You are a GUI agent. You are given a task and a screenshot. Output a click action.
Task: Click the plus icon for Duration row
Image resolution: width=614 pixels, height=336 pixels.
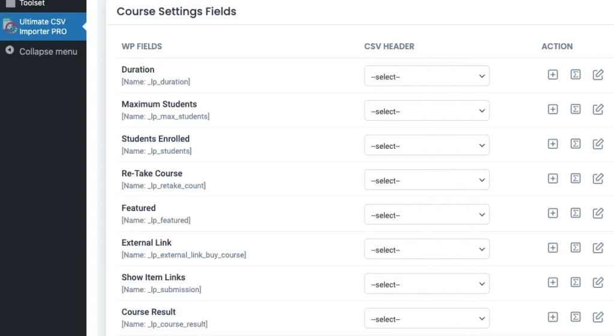coord(553,75)
